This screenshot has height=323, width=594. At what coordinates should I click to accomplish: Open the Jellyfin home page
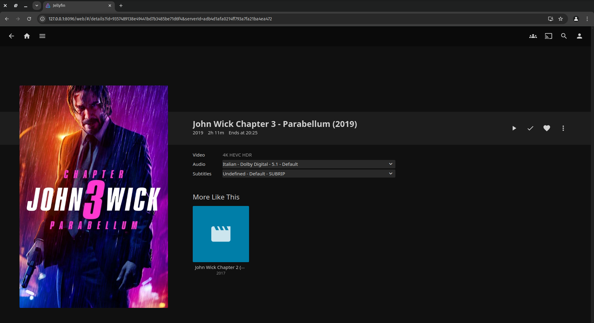[27, 36]
